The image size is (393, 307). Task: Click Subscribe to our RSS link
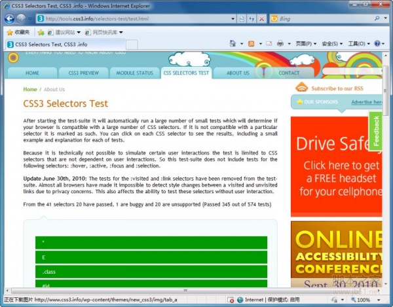click(x=337, y=88)
